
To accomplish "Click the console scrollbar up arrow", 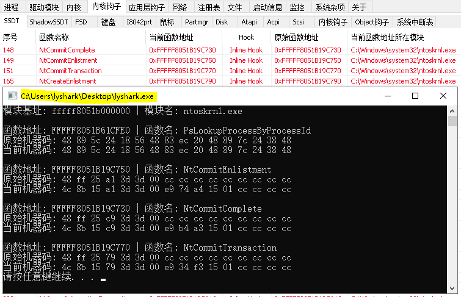I will [452, 111].
